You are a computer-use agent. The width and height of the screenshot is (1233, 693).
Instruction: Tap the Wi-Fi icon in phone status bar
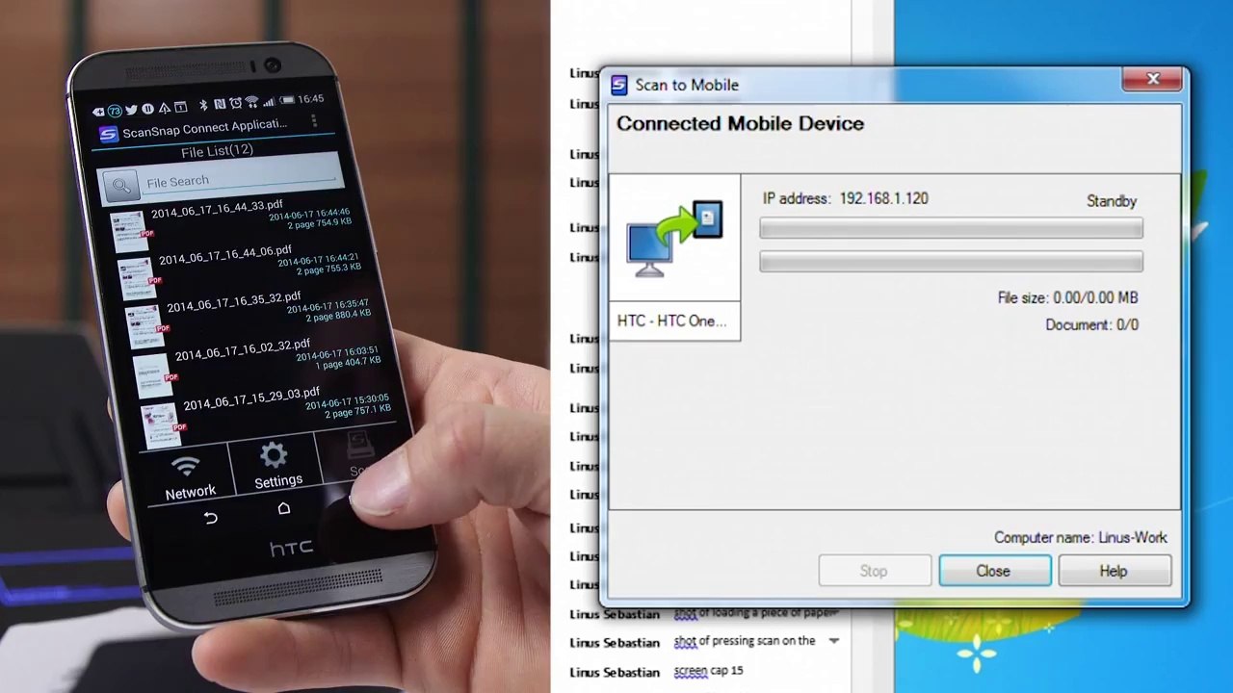tap(252, 101)
